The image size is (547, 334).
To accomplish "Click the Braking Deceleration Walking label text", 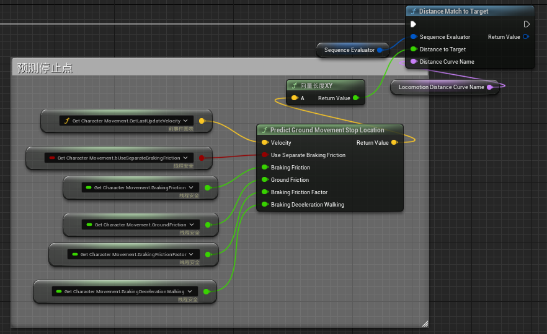I will click(x=308, y=205).
